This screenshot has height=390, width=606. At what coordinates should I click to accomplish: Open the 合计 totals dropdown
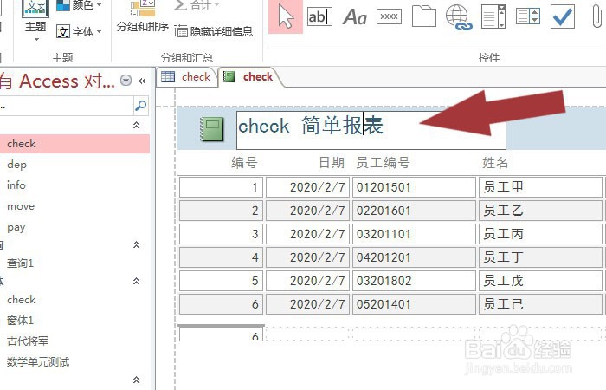click(197, 5)
